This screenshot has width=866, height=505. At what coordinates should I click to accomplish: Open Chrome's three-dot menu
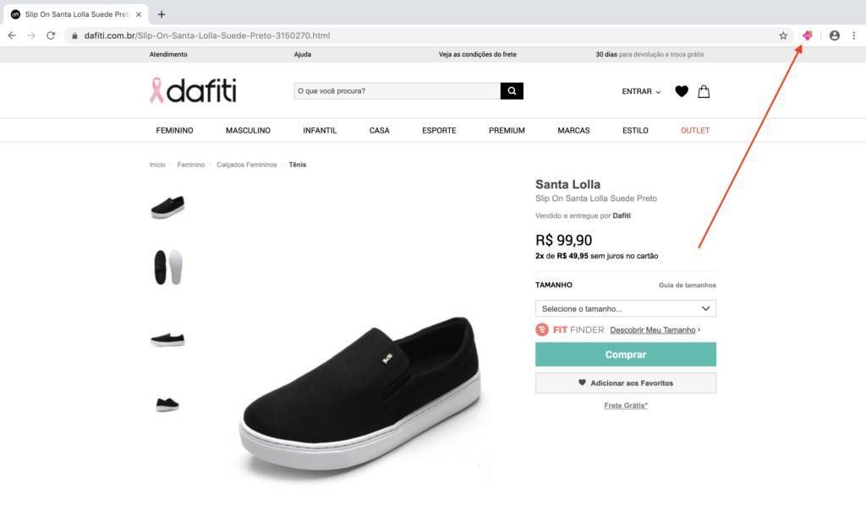(854, 35)
